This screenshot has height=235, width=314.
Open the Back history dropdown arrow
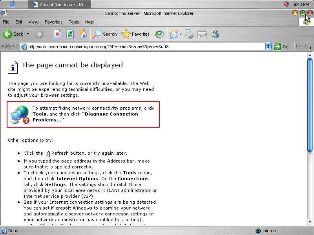28,34
